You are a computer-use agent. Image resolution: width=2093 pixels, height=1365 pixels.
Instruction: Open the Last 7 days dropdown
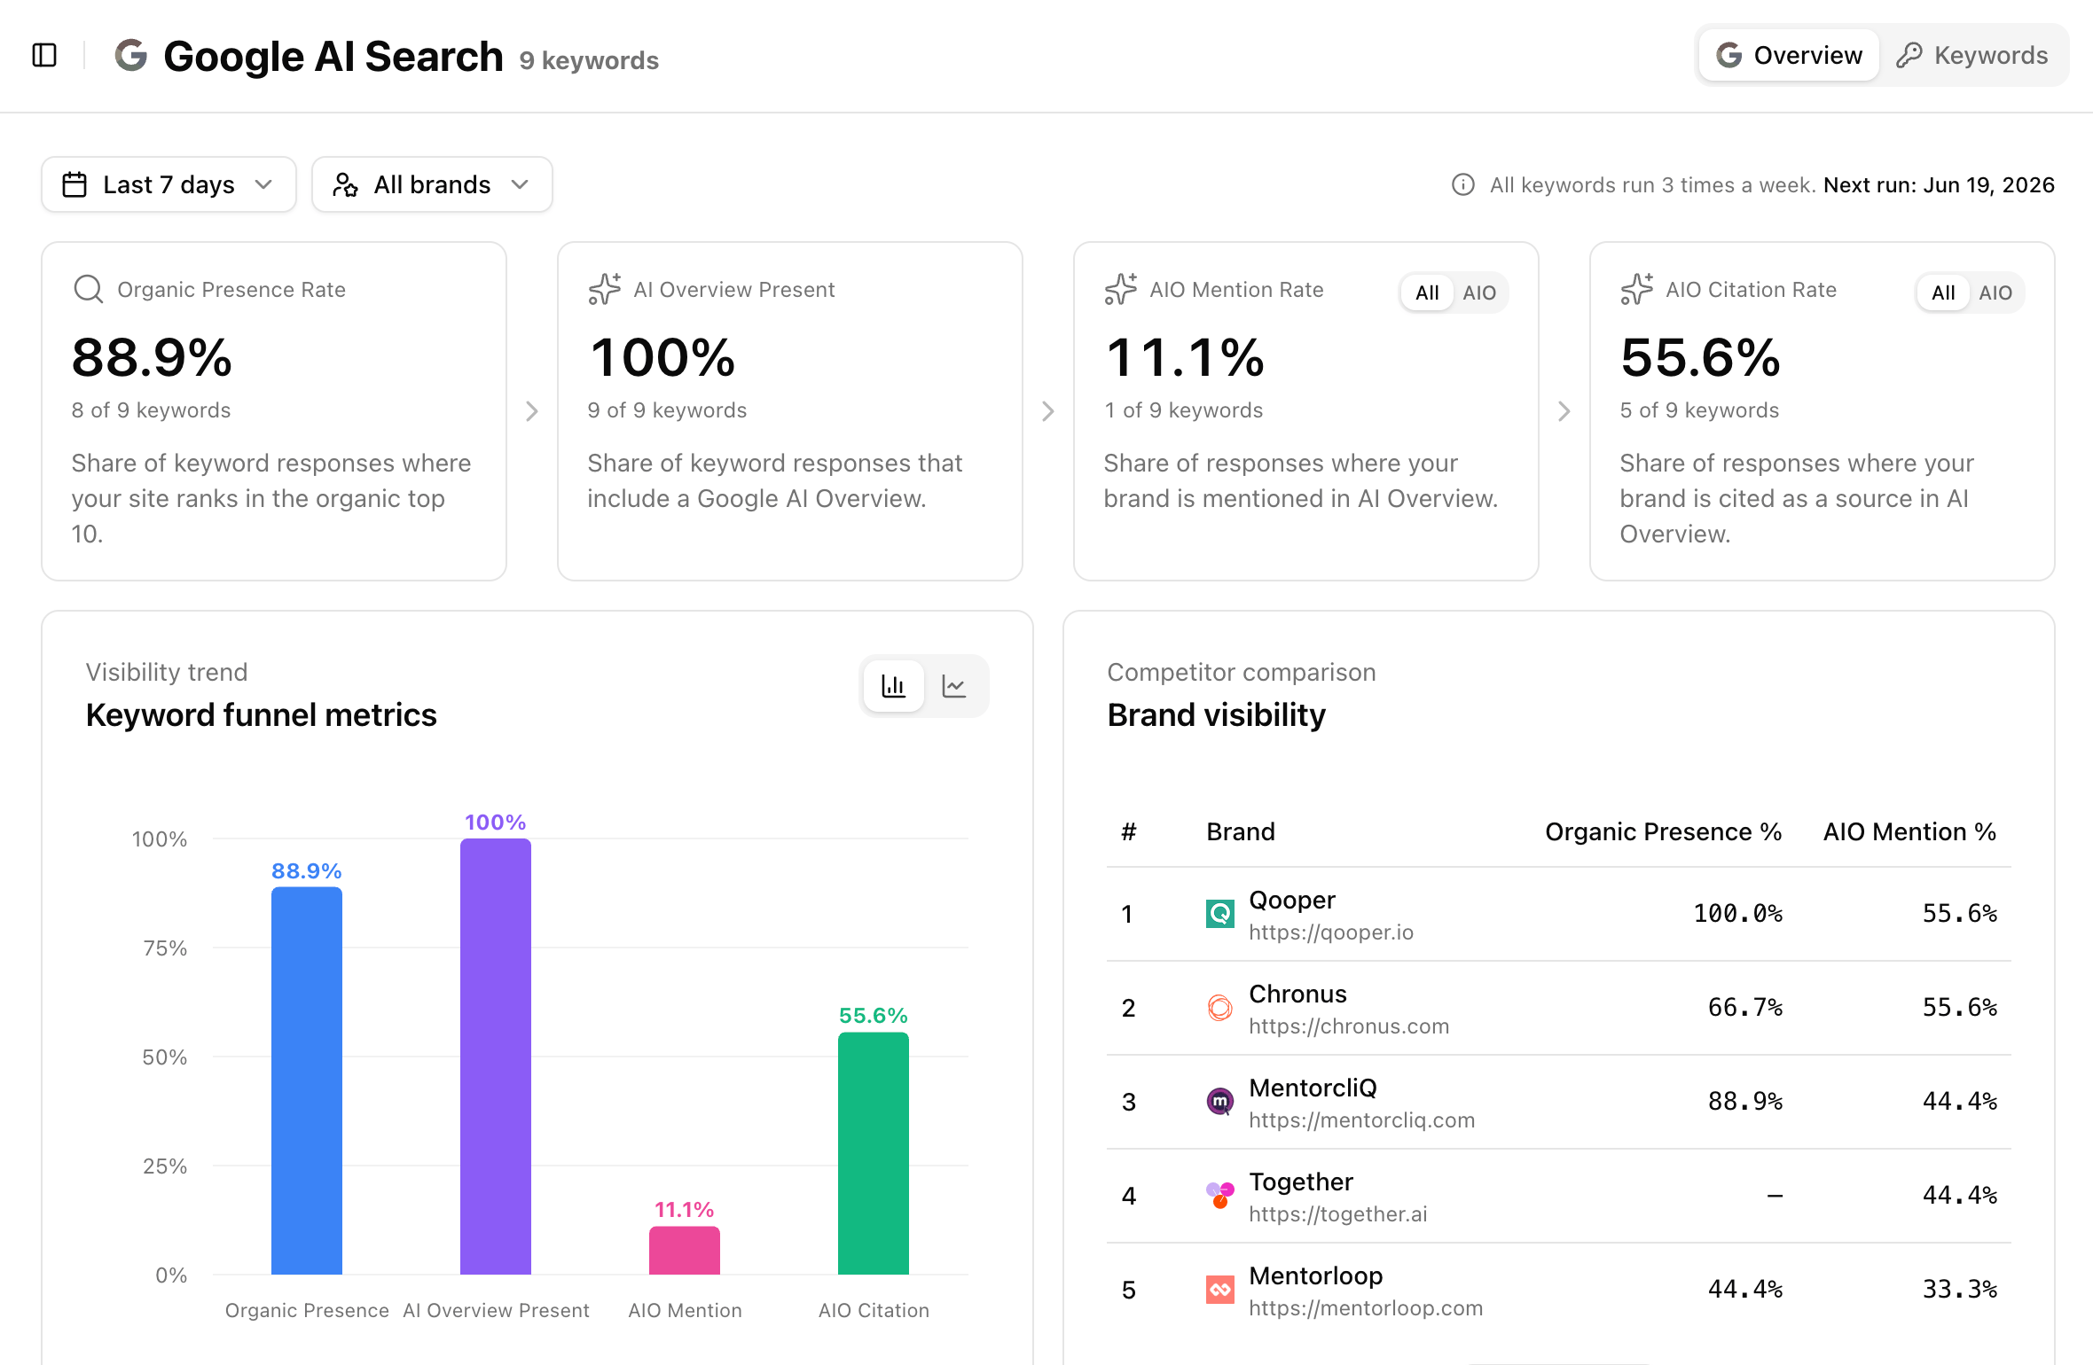pos(169,184)
